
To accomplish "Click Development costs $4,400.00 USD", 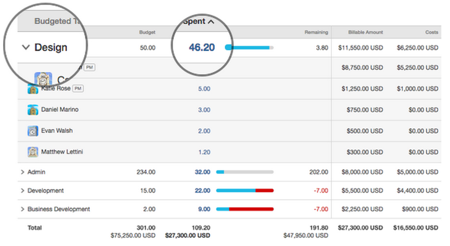I will tap(418, 191).
